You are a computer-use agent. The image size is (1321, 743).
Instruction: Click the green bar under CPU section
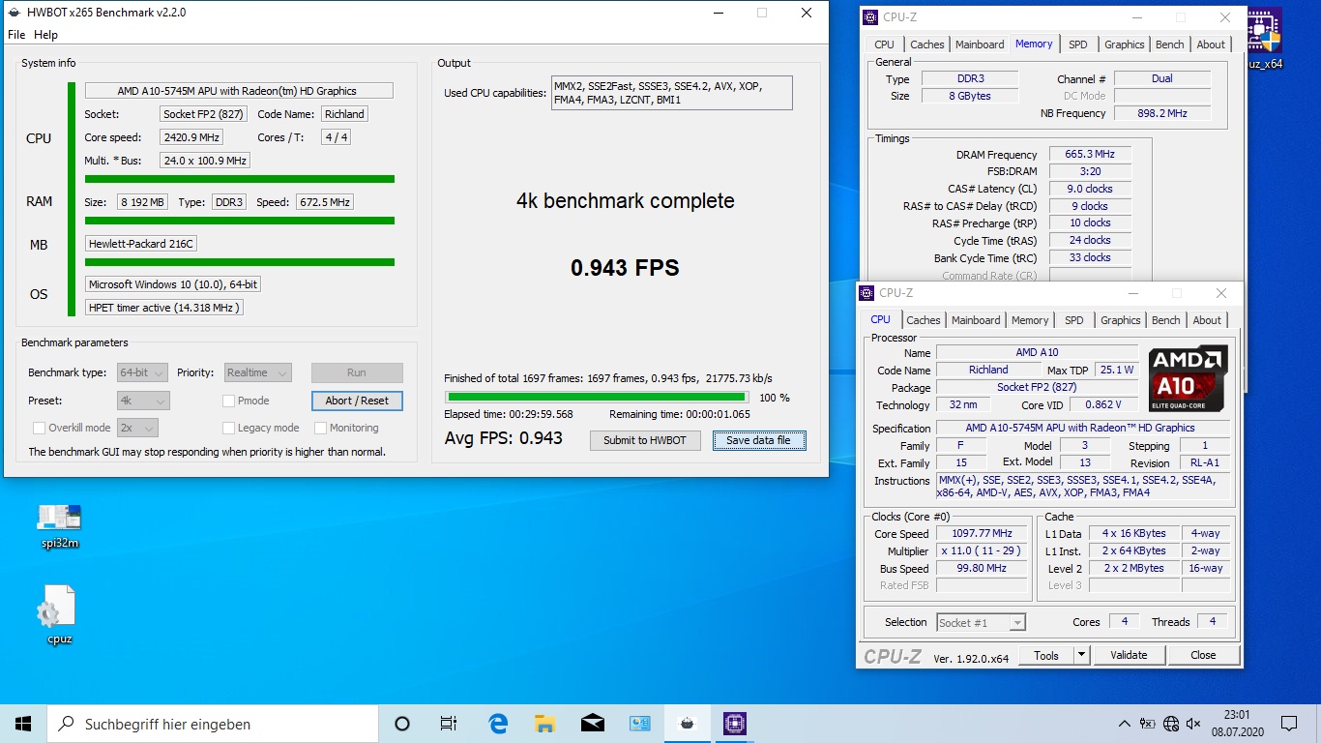point(240,179)
